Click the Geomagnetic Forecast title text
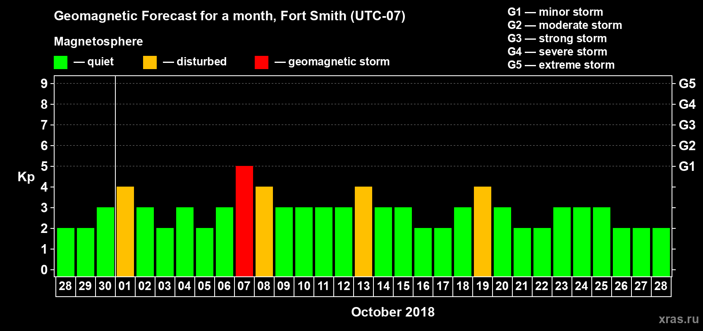This screenshot has height=331, width=703. coord(230,16)
